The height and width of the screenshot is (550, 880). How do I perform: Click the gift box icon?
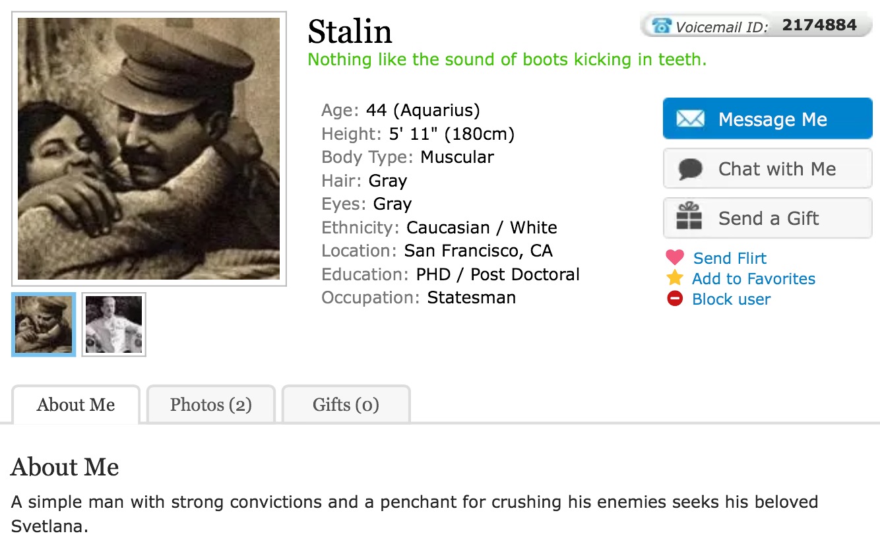click(x=689, y=217)
